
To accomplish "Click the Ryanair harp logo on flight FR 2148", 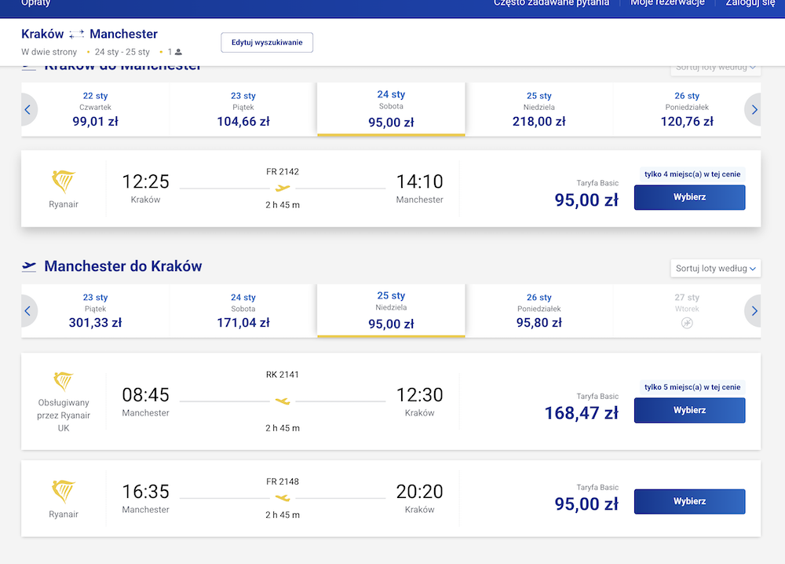I will [64, 492].
